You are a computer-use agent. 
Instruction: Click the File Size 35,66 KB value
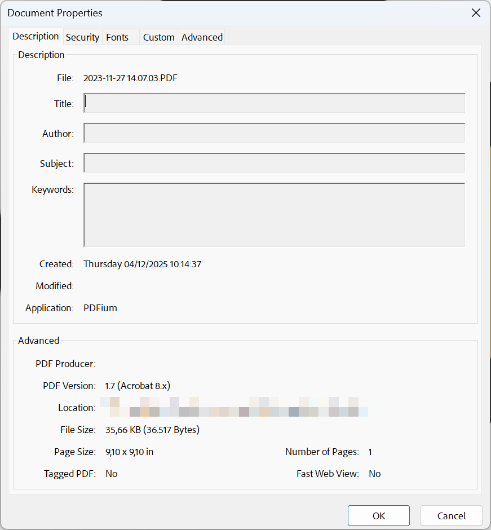pyautogui.click(x=152, y=430)
